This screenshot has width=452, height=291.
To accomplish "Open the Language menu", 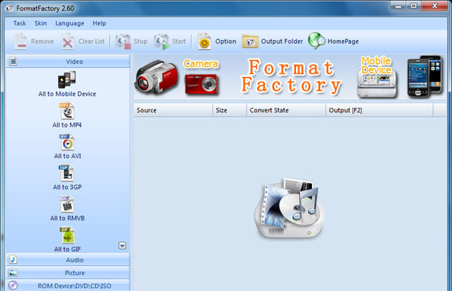I will (69, 23).
